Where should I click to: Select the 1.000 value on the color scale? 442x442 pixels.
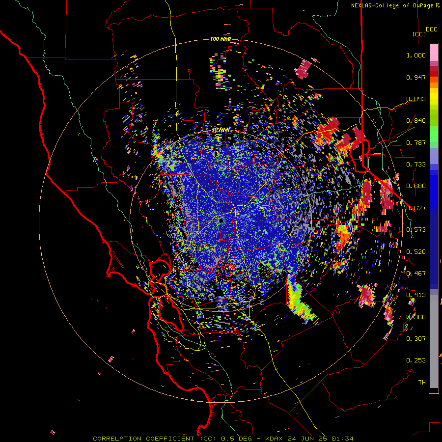(416, 55)
